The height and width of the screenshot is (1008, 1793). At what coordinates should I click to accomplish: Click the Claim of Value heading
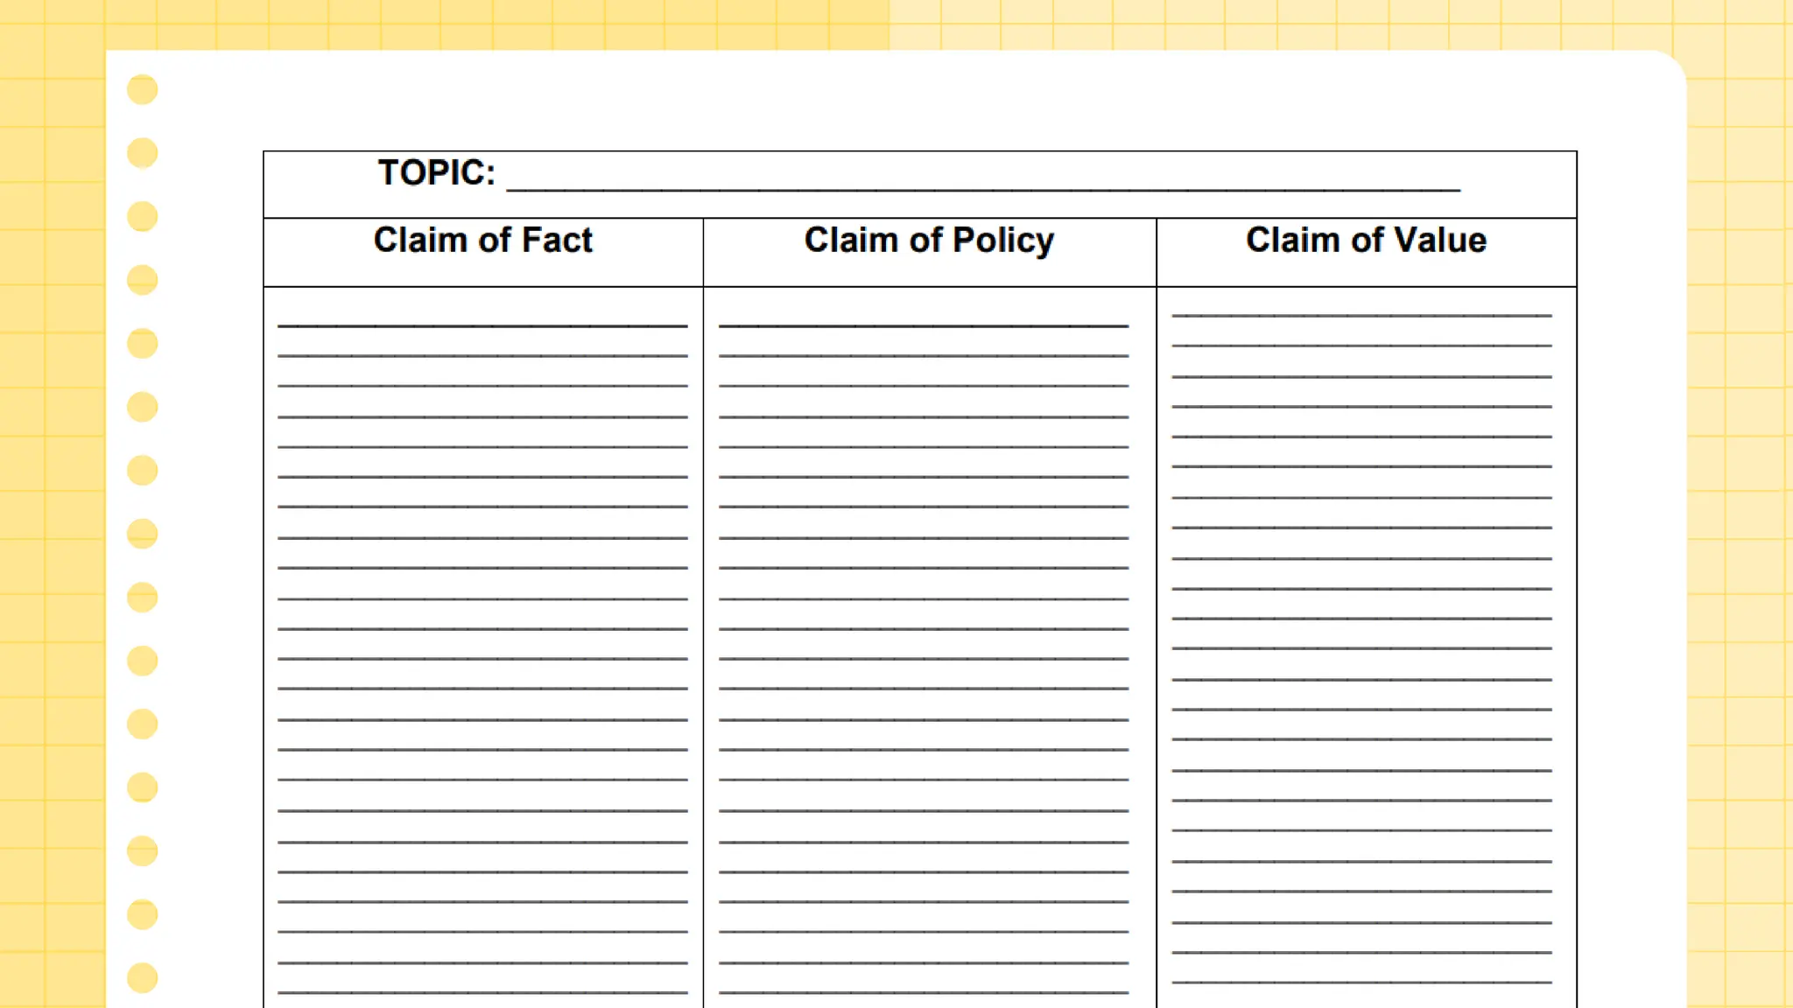pyautogui.click(x=1366, y=241)
